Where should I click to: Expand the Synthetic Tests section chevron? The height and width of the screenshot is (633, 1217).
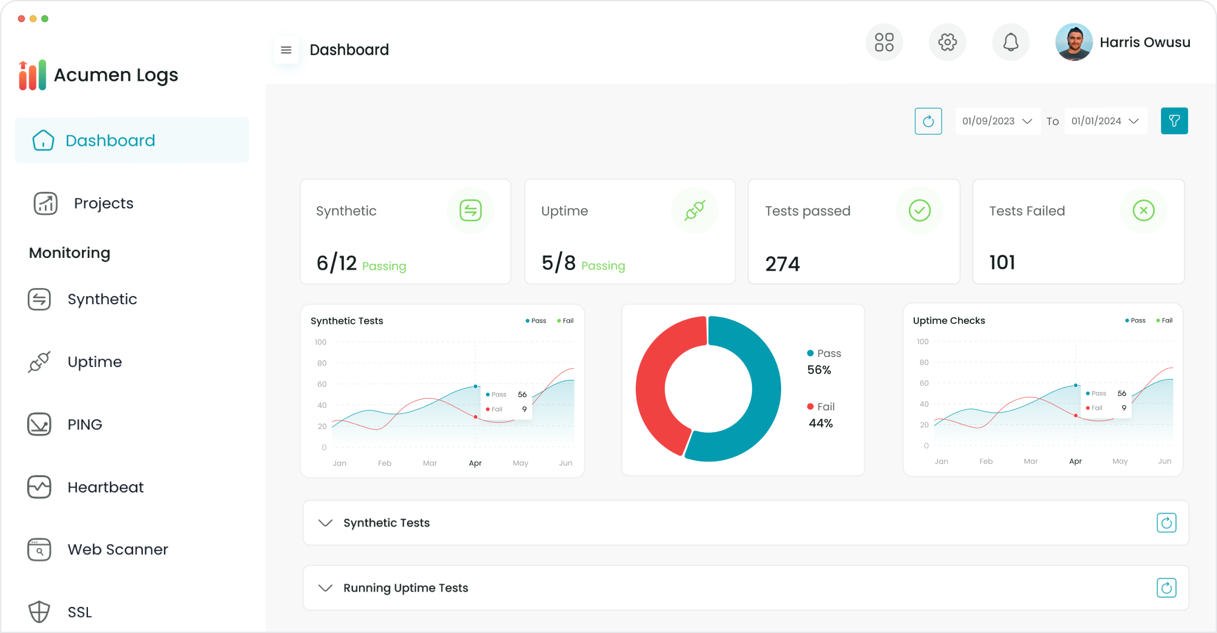click(x=325, y=523)
